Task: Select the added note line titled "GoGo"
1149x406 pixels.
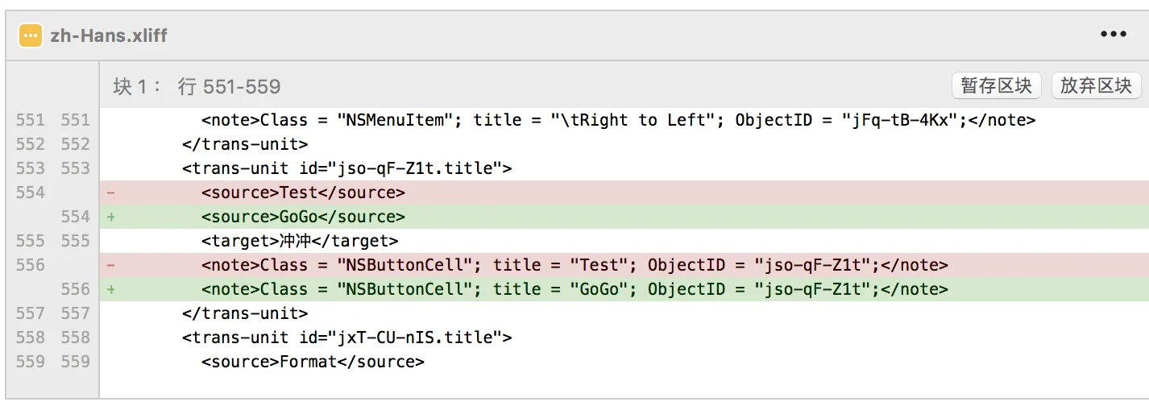Action: tap(574, 289)
